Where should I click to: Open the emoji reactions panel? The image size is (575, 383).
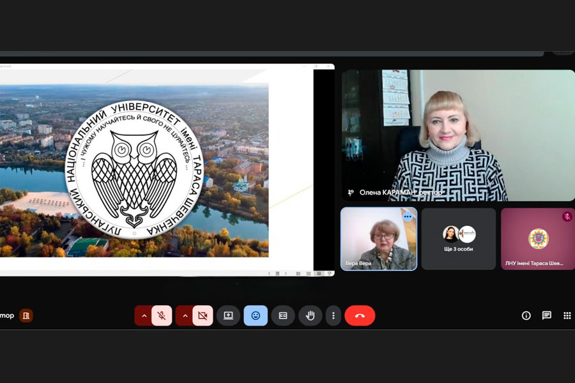point(256,315)
